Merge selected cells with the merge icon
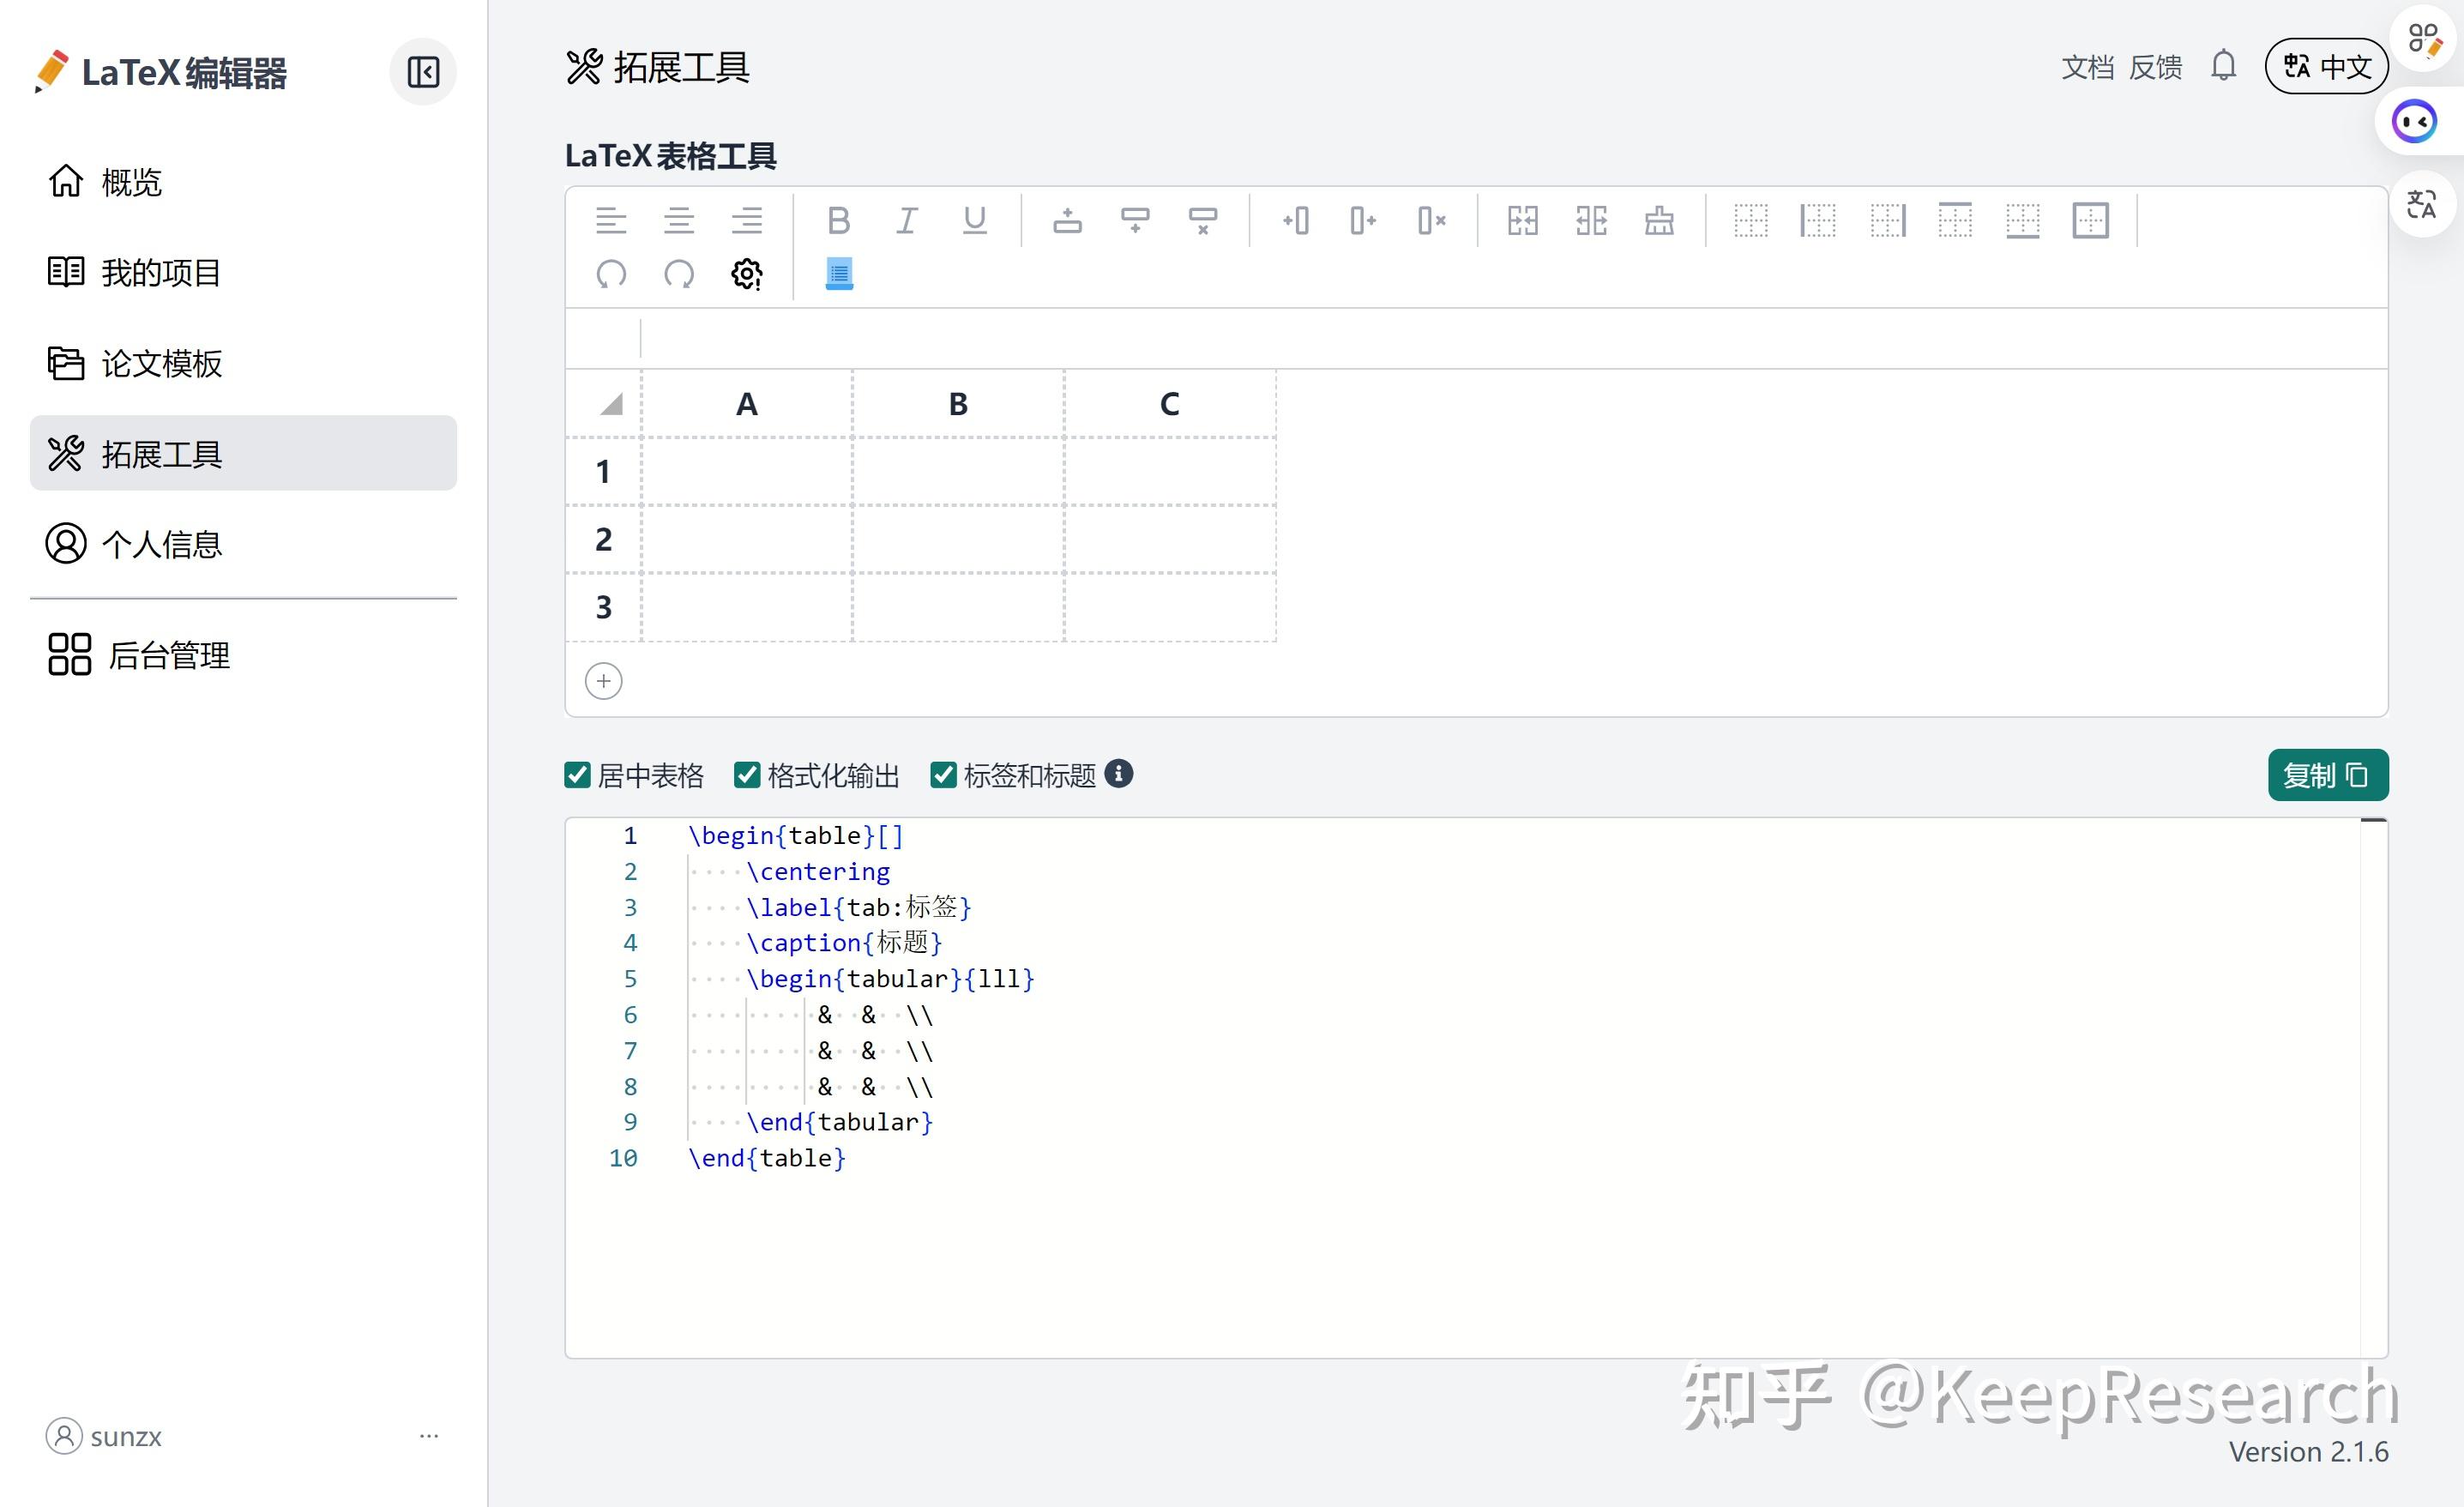Viewport: 2464px width, 1507px height. point(1521,220)
